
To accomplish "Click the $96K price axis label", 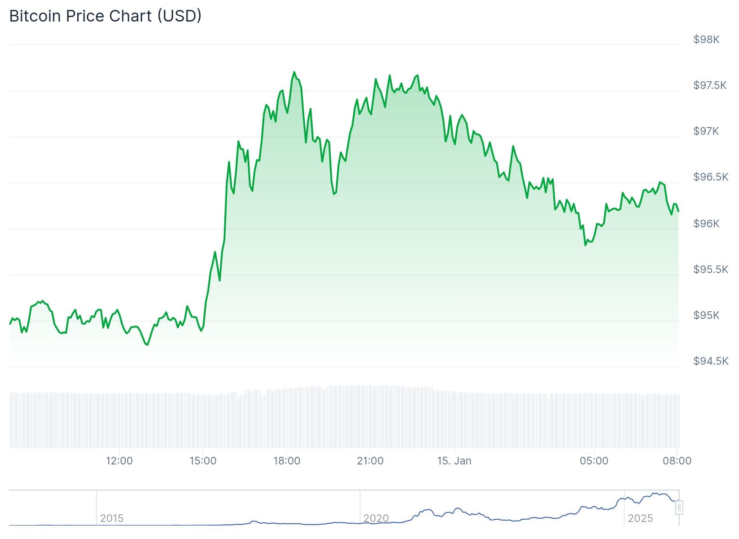I will (x=706, y=224).
